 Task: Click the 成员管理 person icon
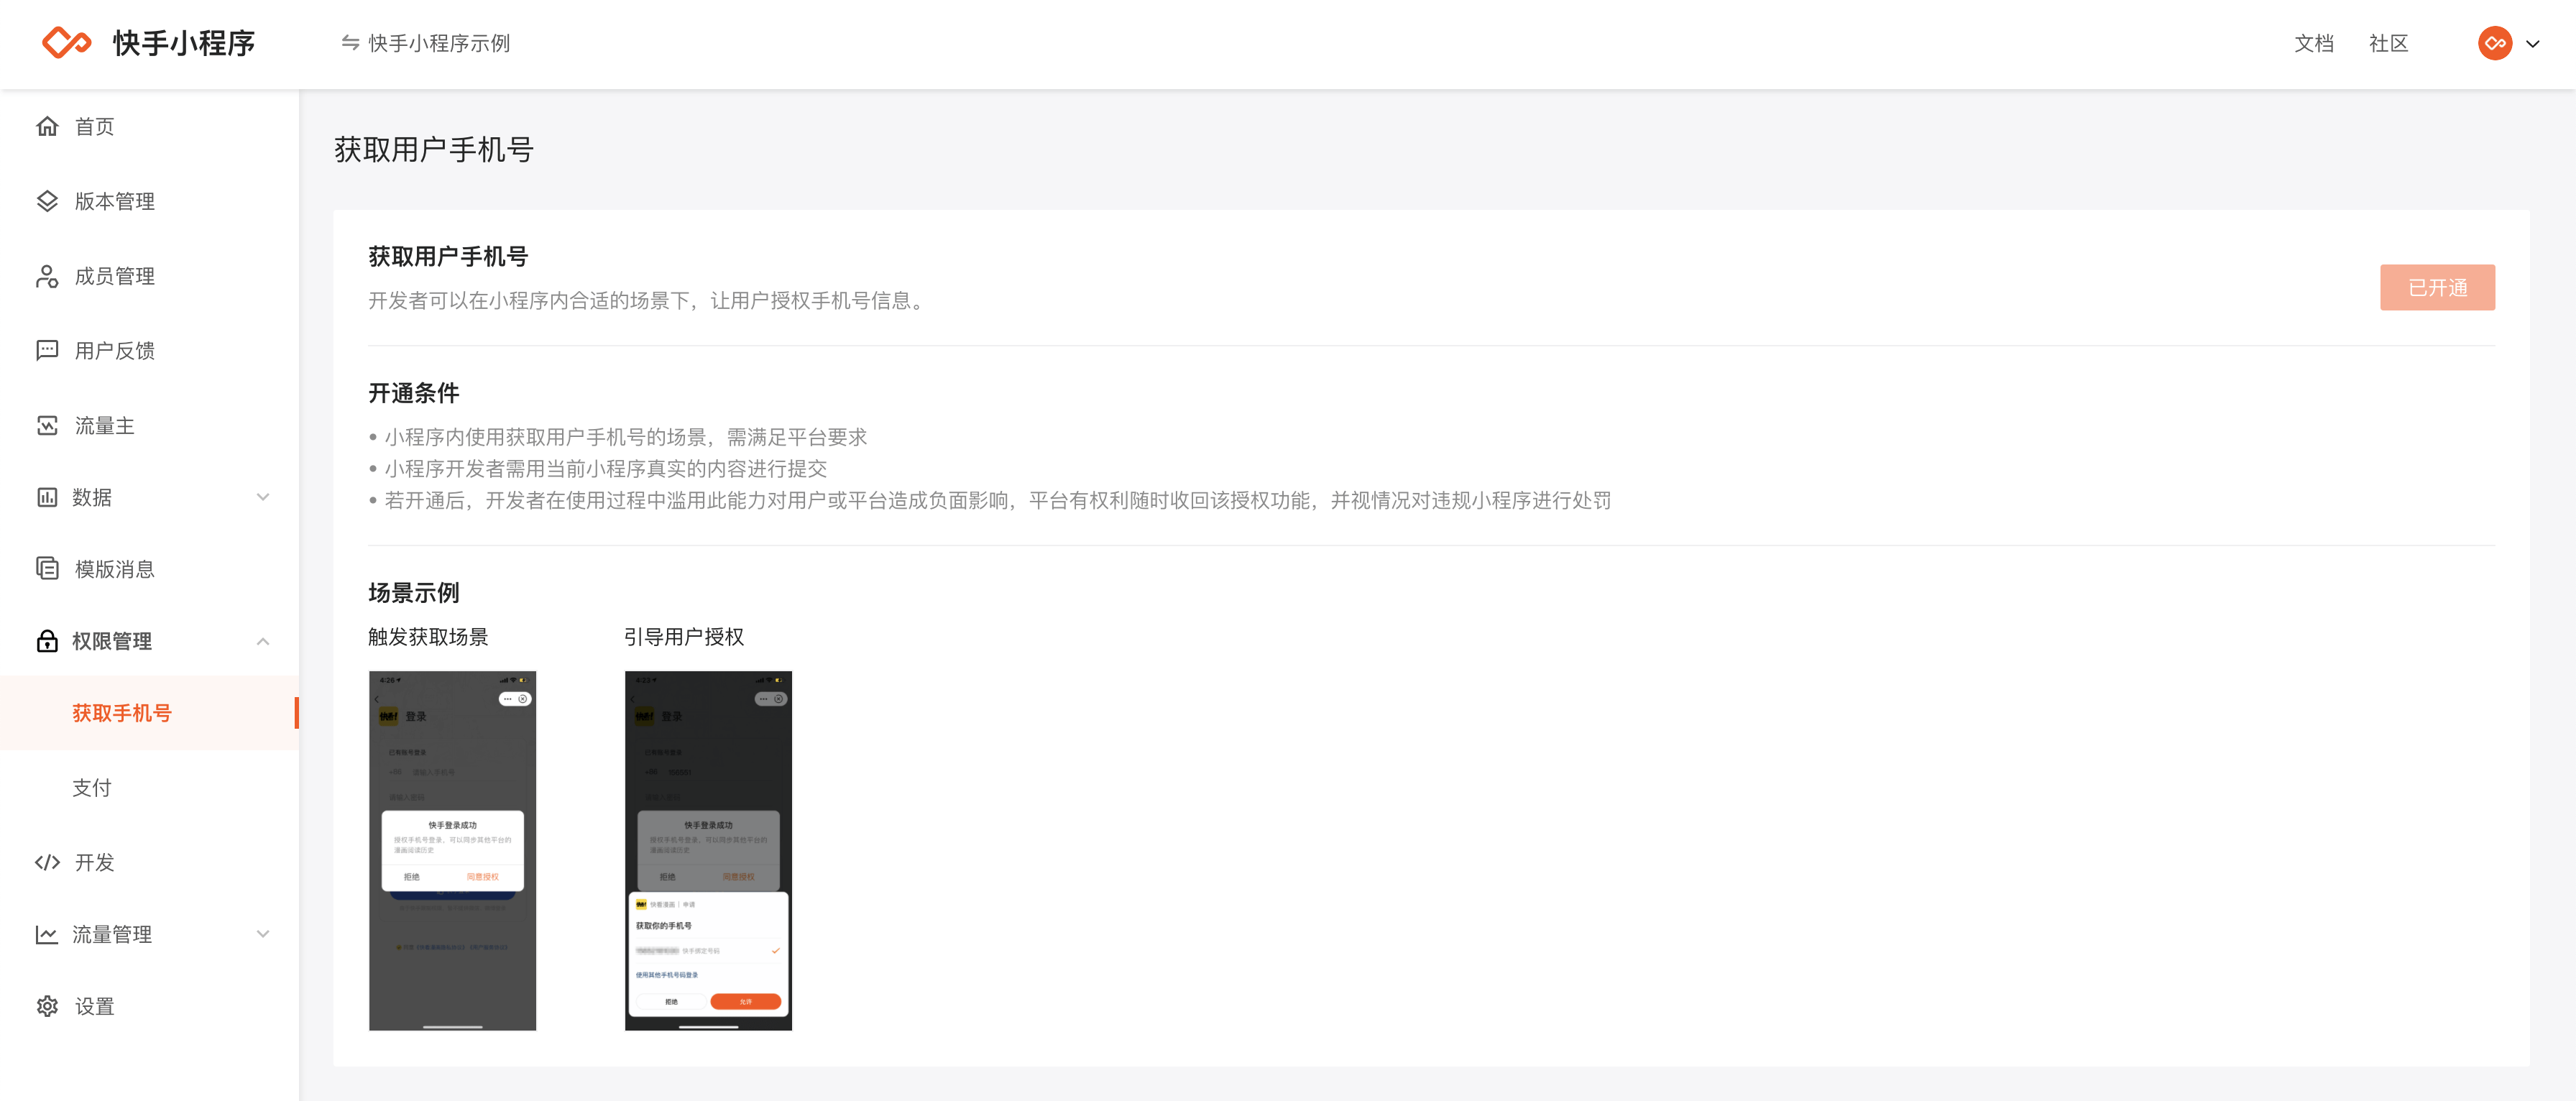click(x=47, y=276)
